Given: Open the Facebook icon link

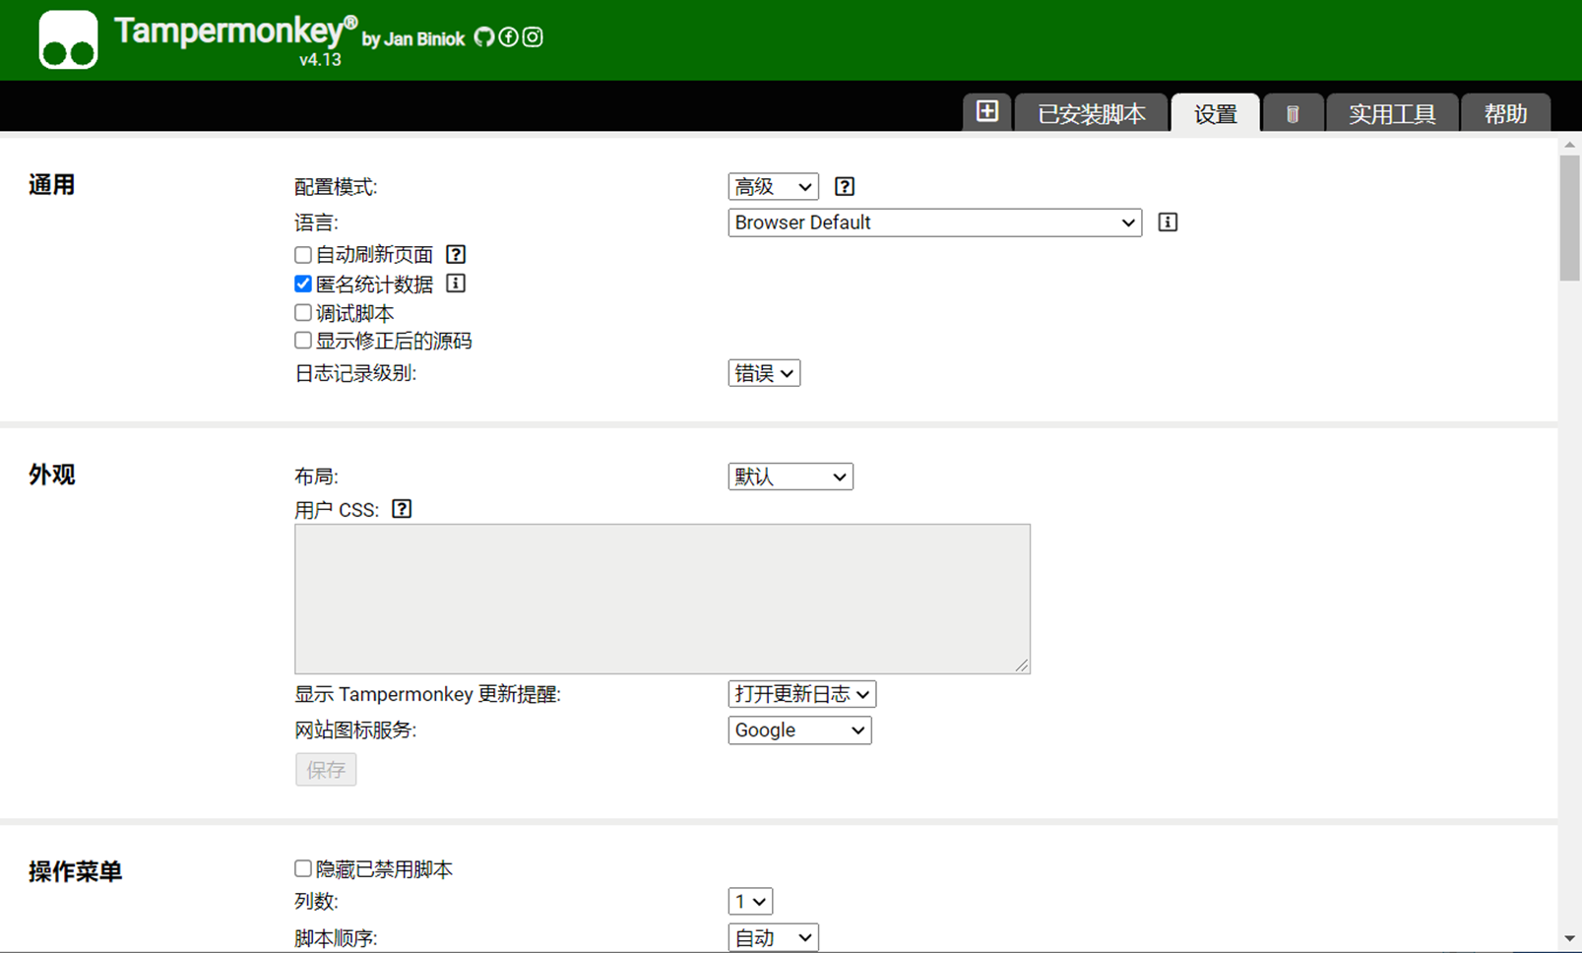Looking at the screenshot, I should click(508, 37).
